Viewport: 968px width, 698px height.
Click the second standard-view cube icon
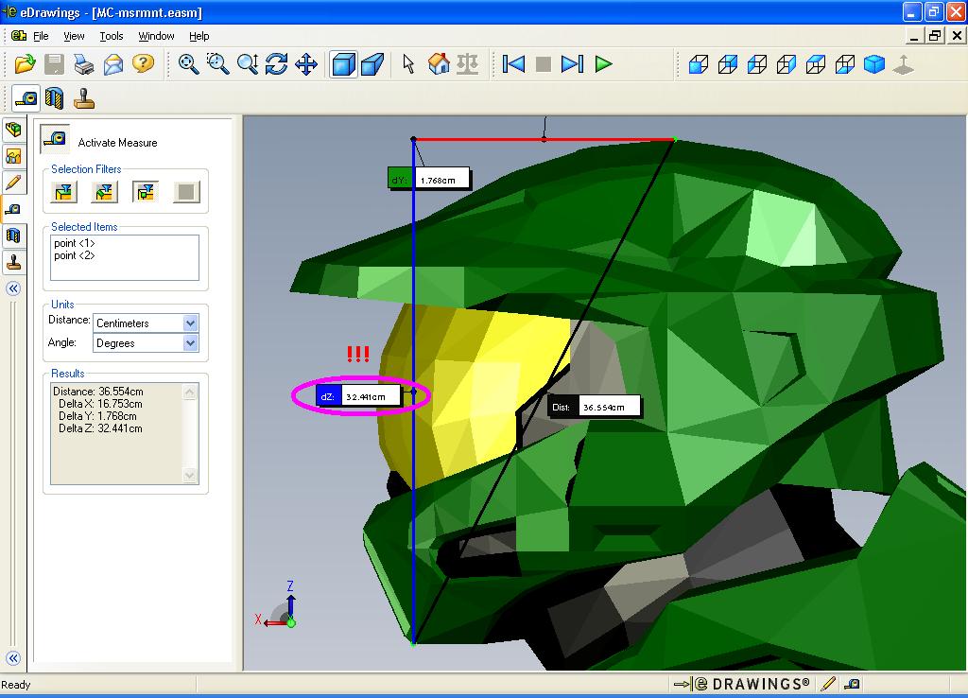[728, 64]
